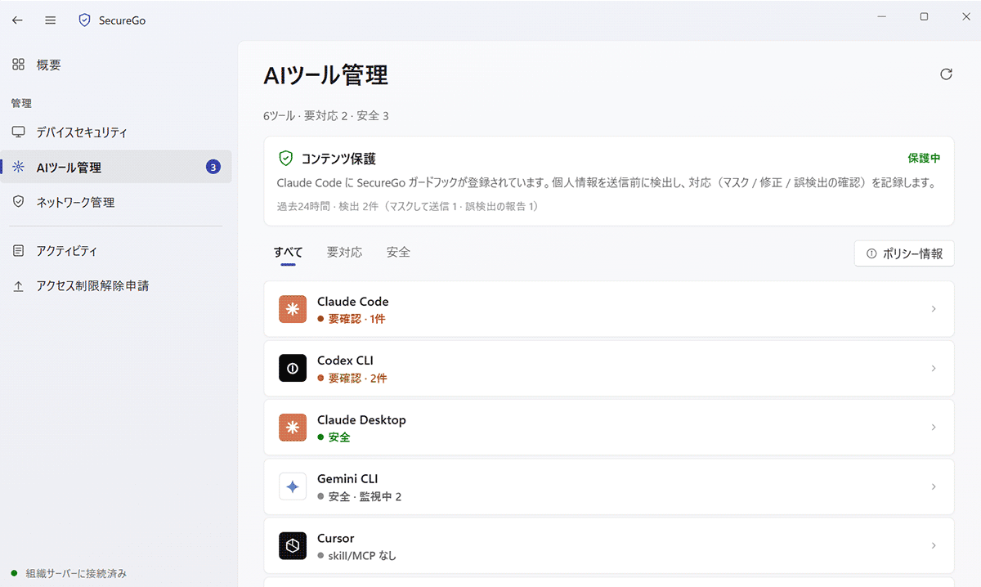Open the hamburger navigation menu
Screen dimensions: 981x587
click(51, 20)
